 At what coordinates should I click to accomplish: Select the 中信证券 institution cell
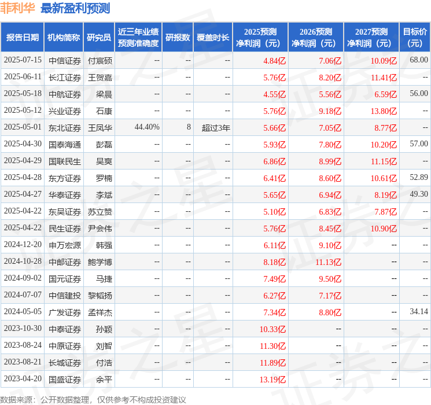tap(65, 61)
